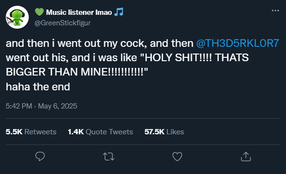286x174 pixels.
Task: Like the tweet with heart icon
Action: pos(177,156)
